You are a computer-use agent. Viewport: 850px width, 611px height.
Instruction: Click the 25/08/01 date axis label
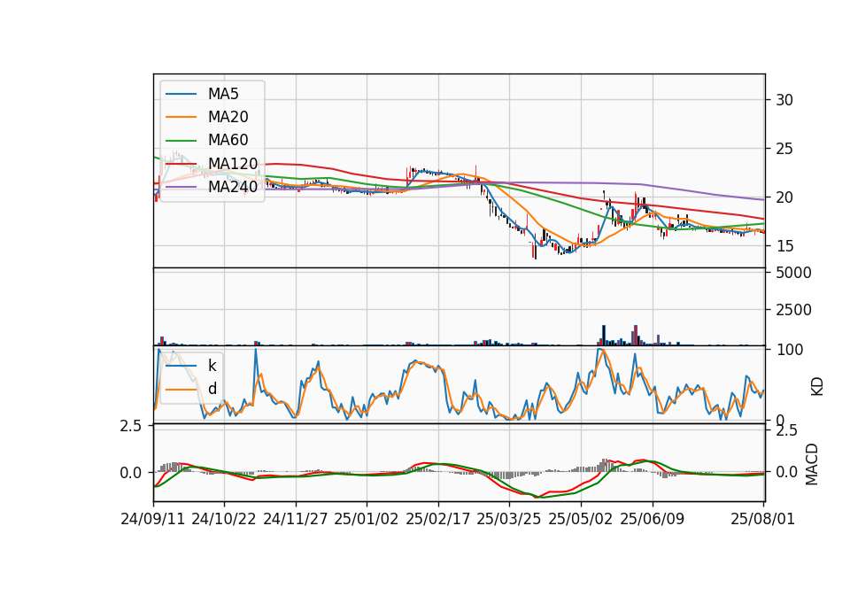pyautogui.click(x=762, y=519)
